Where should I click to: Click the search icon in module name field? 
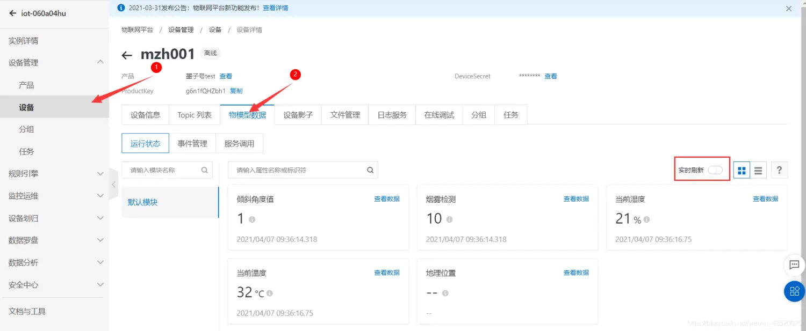tap(205, 170)
